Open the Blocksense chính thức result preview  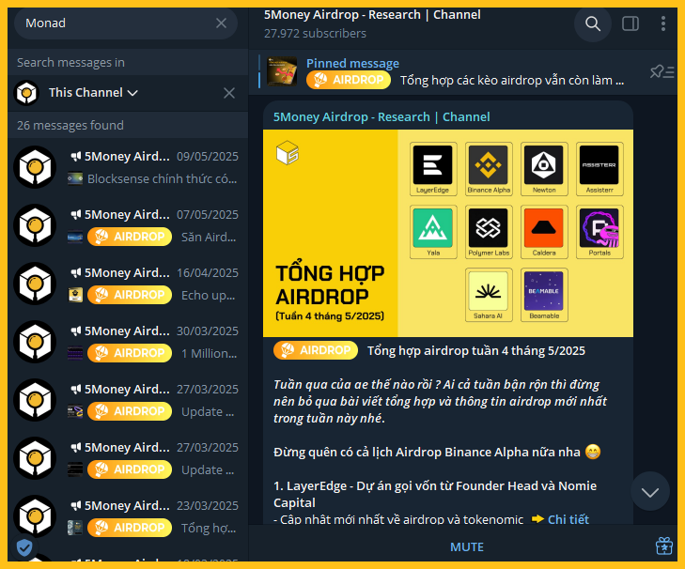pos(162,178)
